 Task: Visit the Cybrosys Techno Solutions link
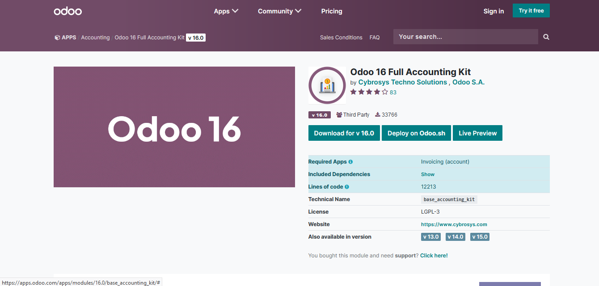click(402, 82)
